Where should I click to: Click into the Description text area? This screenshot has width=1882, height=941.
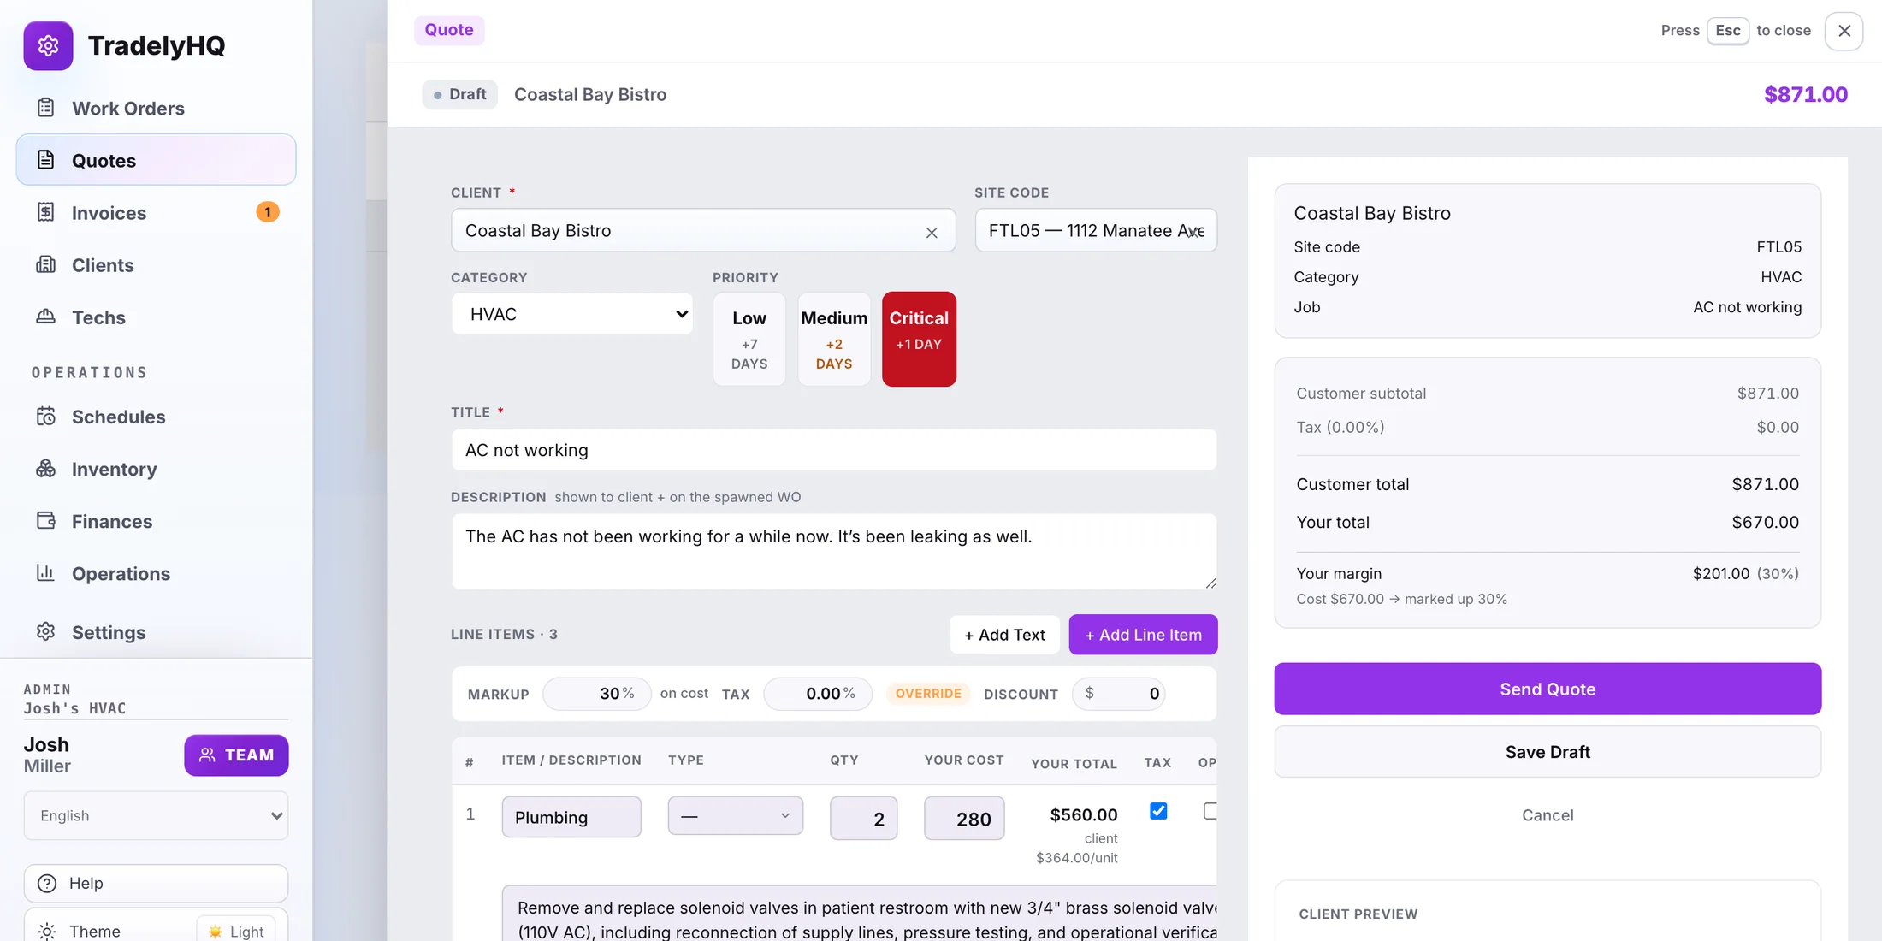coord(834,551)
